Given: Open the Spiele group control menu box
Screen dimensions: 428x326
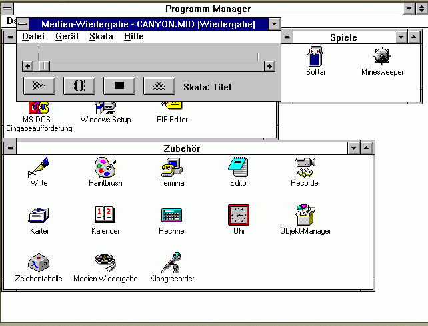Looking at the screenshot, I should (287, 37).
